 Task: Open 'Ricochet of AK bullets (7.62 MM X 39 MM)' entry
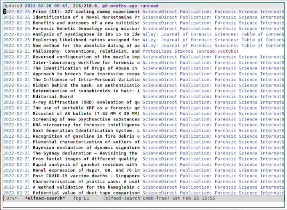click(86, 114)
